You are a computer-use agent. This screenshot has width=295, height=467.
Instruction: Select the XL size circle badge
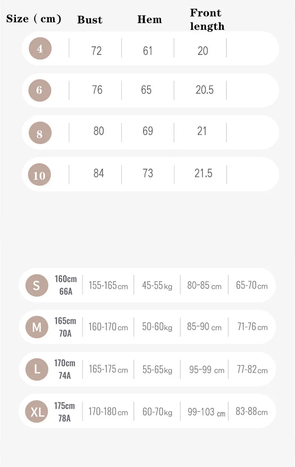[x=37, y=411]
